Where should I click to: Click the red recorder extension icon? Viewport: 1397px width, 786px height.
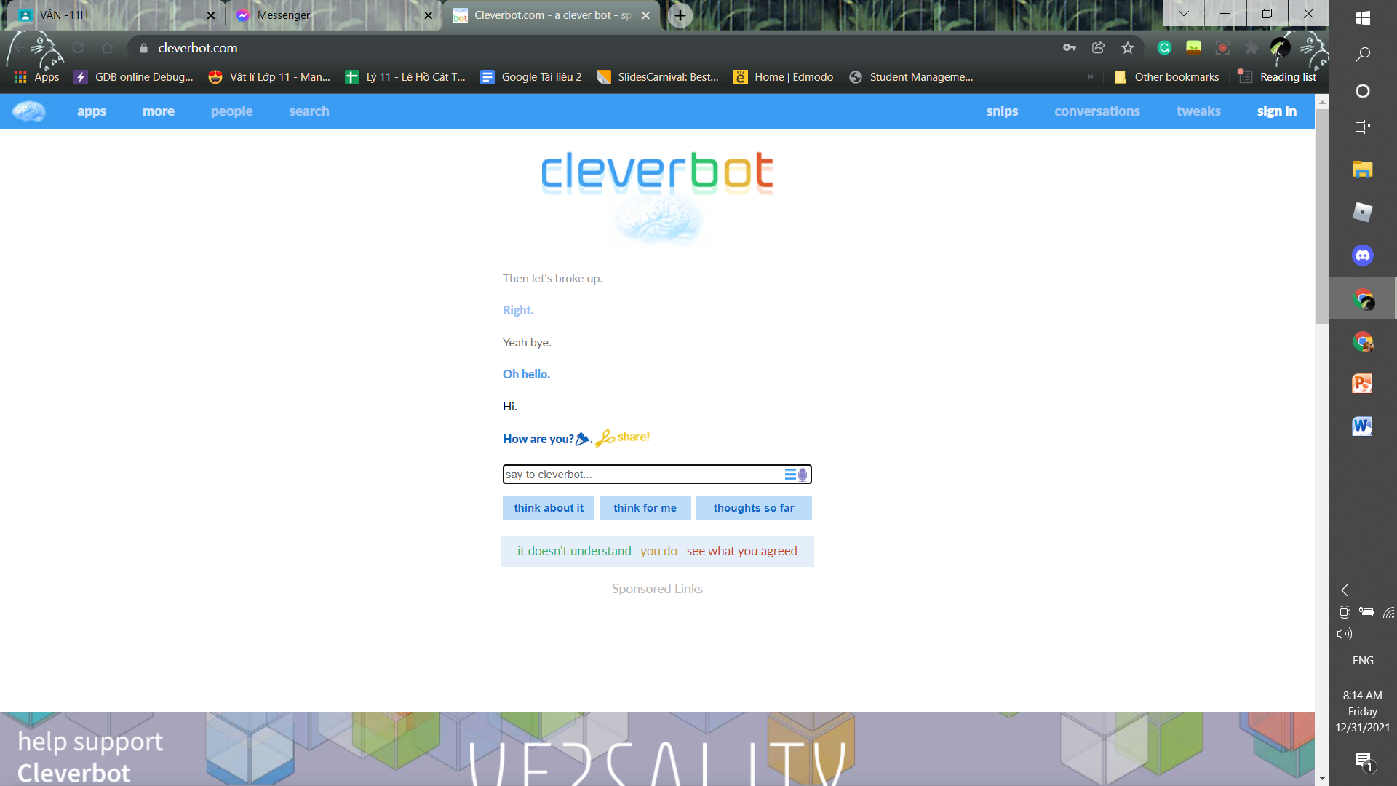[1222, 48]
